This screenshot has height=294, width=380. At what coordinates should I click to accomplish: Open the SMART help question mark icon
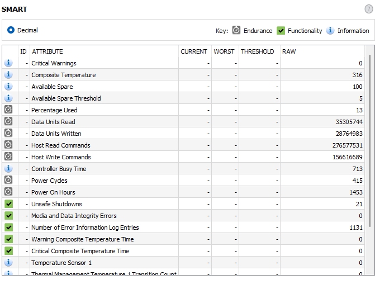click(x=369, y=9)
